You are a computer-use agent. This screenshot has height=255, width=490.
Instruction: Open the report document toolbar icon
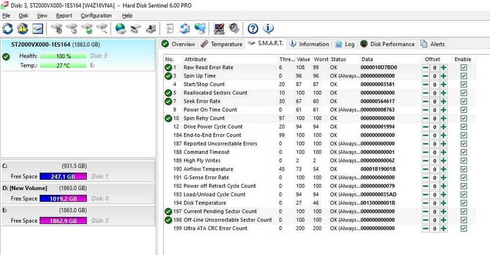coord(170,29)
